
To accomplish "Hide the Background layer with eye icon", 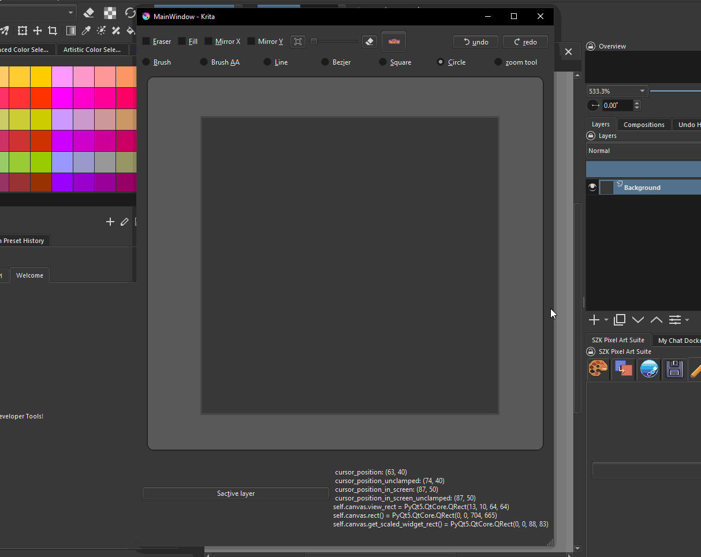I will pyautogui.click(x=592, y=187).
